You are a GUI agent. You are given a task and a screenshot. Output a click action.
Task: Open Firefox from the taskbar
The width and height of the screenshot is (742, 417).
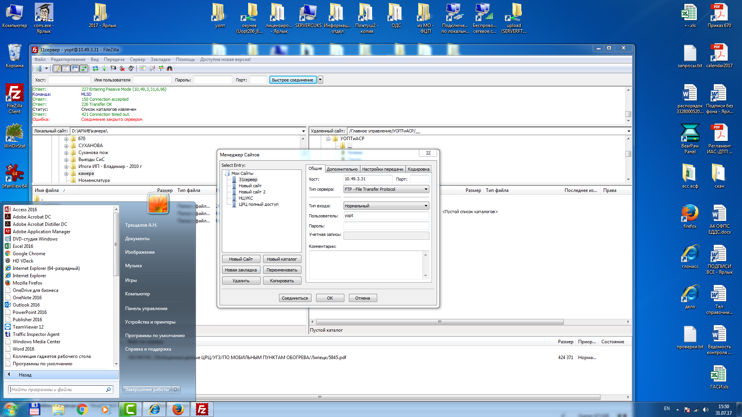pos(178,409)
